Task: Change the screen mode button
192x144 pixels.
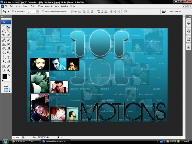Action: coord(6,90)
